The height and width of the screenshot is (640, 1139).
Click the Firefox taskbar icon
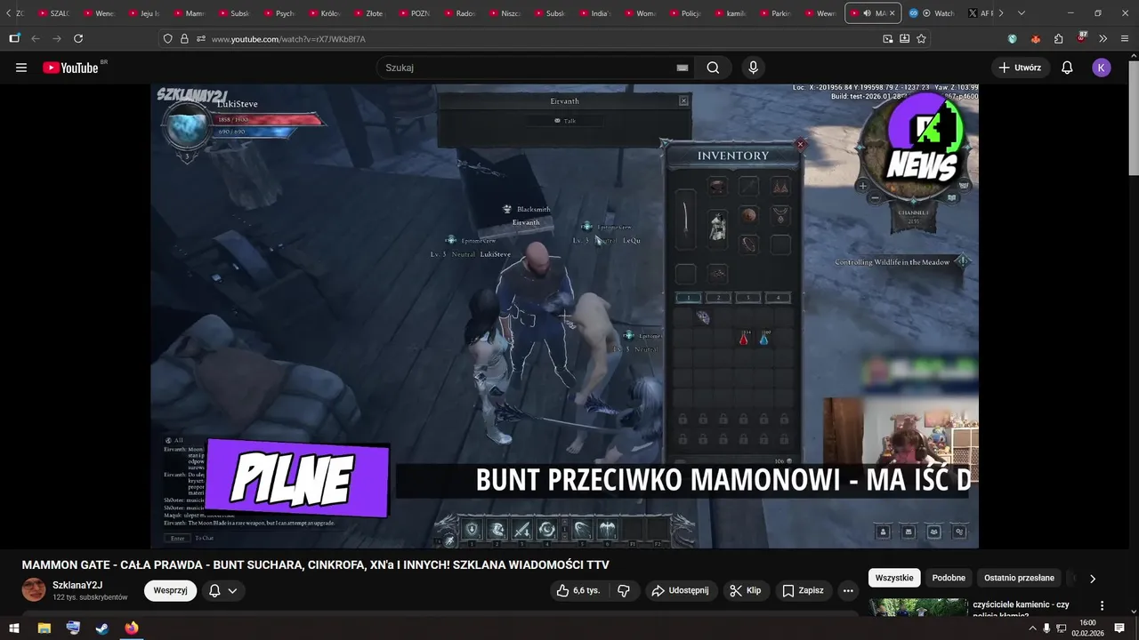coord(132,628)
